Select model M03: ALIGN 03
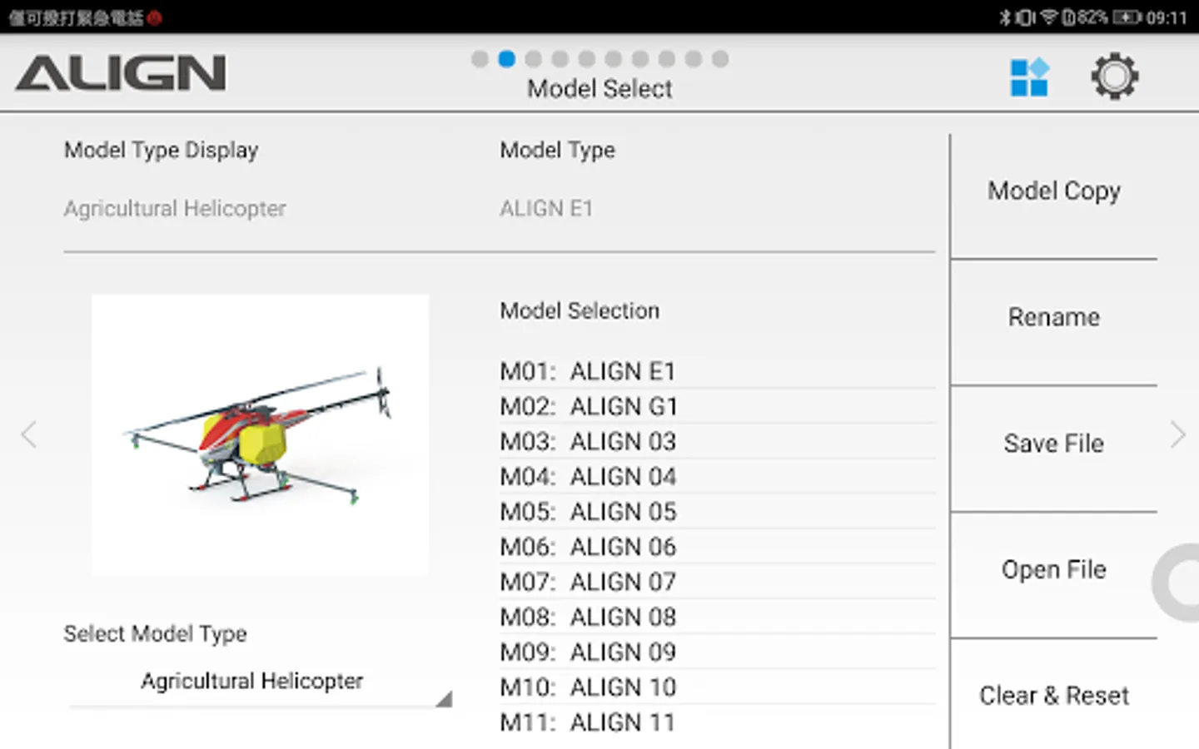 [x=717, y=441]
